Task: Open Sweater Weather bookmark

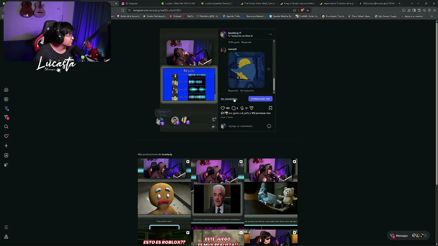Action: pos(281,16)
